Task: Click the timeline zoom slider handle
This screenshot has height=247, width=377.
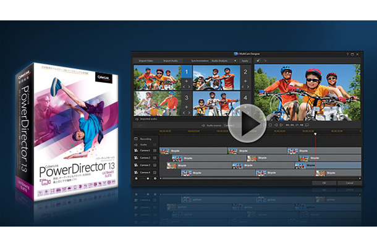Action: click(x=148, y=178)
